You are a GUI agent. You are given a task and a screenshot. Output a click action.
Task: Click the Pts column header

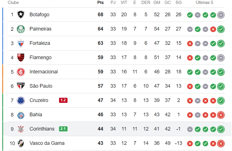[x=100, y=3]
